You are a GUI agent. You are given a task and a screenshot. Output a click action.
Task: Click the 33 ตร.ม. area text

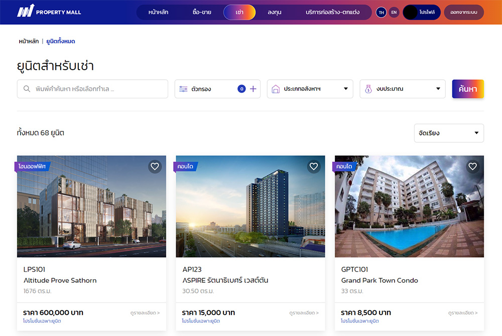(352, 291)
